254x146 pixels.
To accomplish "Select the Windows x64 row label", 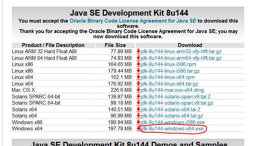I will [27, 129].
